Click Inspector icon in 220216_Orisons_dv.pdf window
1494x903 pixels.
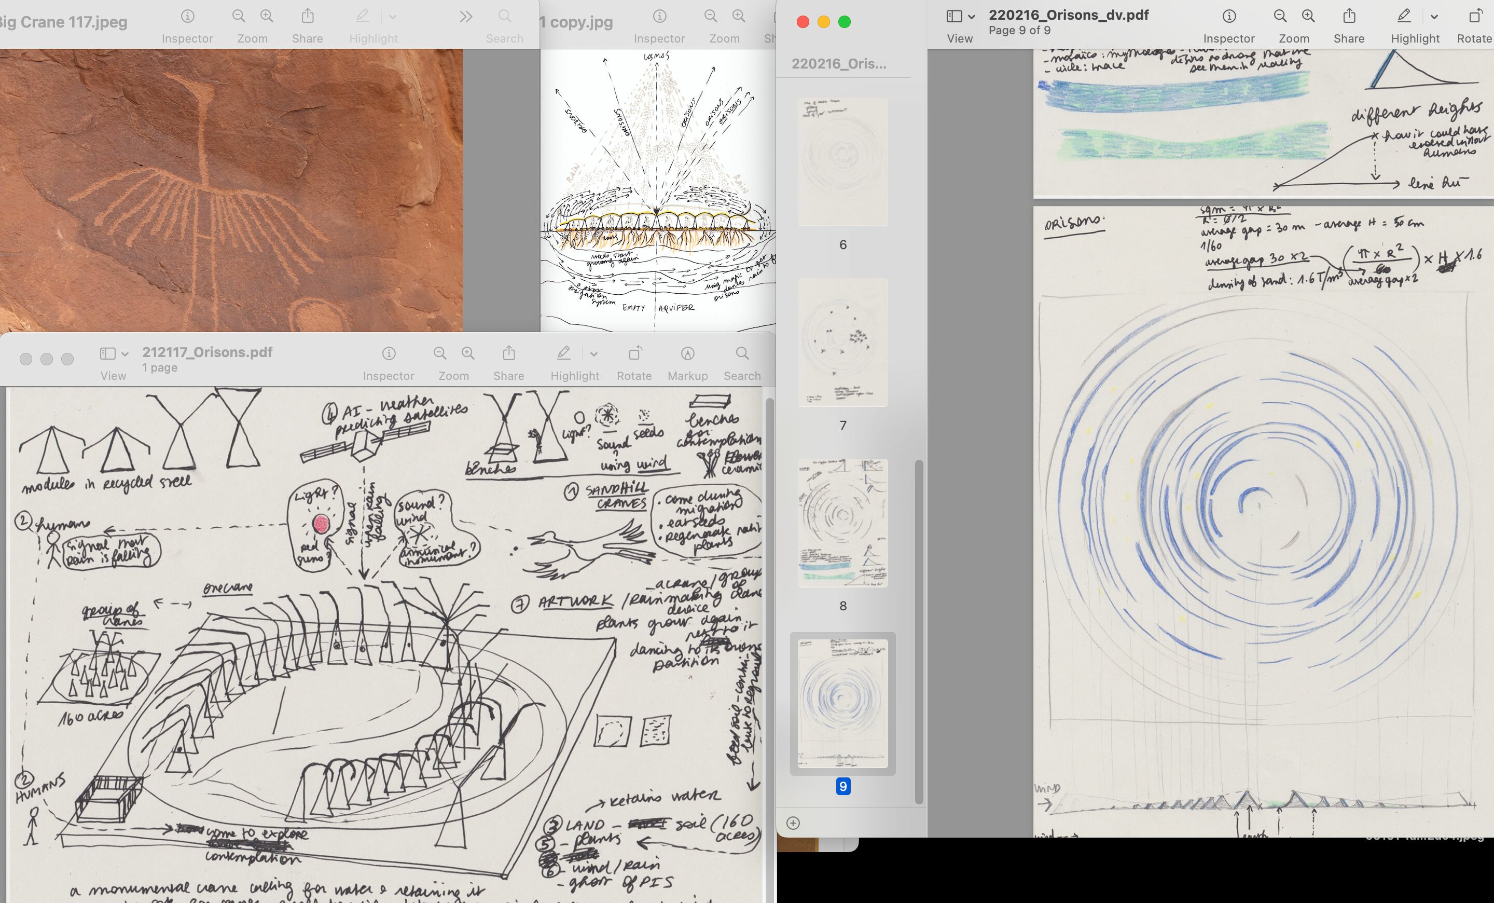click(x=1228, y=17)
